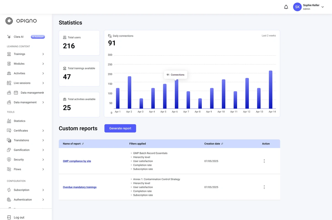Expand the Authentication submenu chevron
The width and height of the screenshot is (332, 220).
tap(43, 200)
